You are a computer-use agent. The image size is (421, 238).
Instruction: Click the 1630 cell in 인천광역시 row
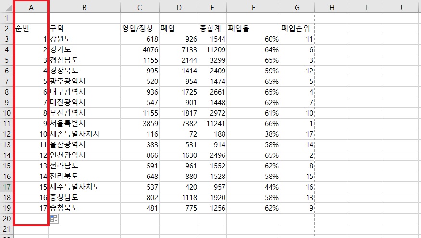[x=179, y=155]
